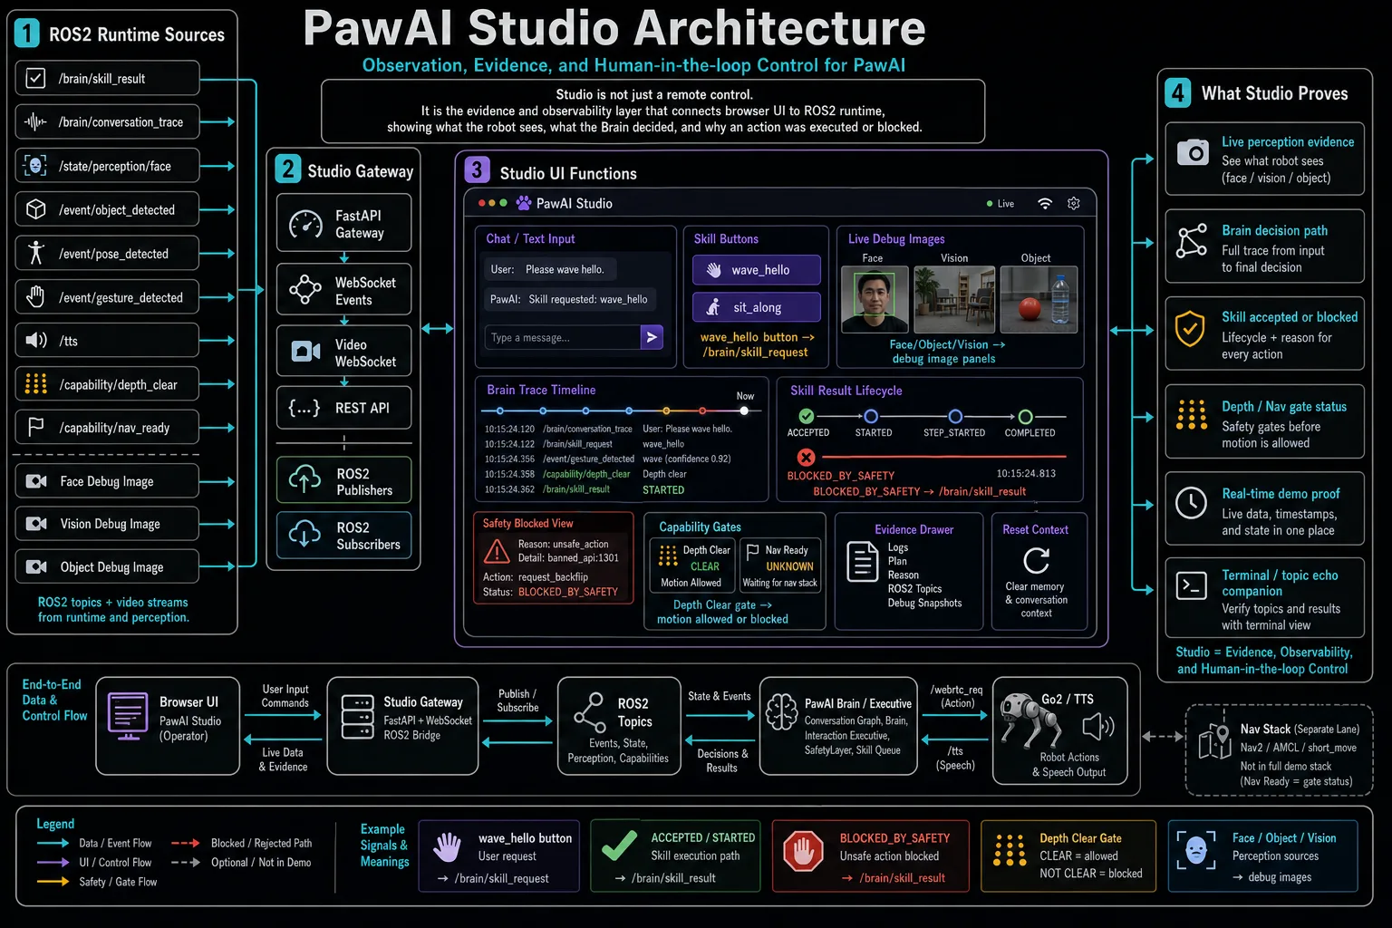Click the stick-figure icon for /event/pose_detected
Viewport: 1392px width, 928px height.
pyautogui.click(x=35, y=253)
